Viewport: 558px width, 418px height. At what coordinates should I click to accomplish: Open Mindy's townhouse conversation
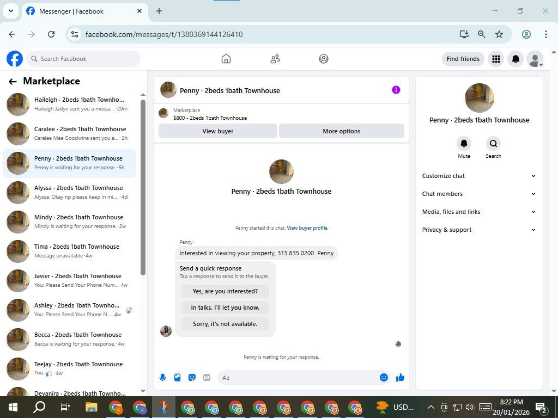69,222
